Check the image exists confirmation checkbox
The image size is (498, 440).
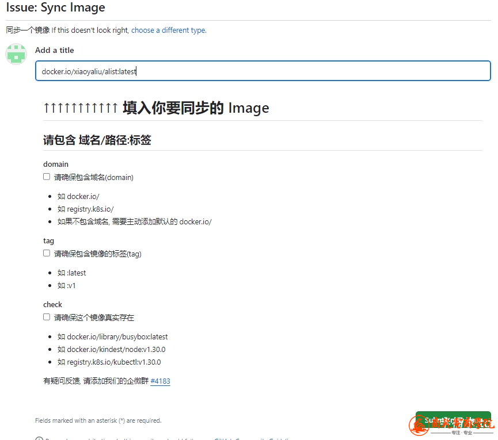click(x=47, y=317)
